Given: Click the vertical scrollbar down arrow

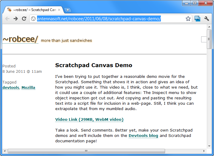Looking at the screenshot, I should [x=209, y=145].
